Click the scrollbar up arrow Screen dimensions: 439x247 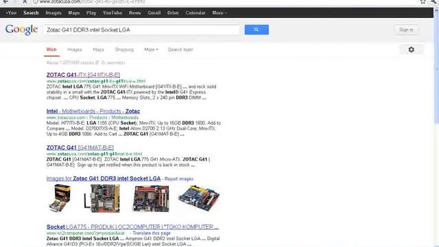tap(436, 11)
